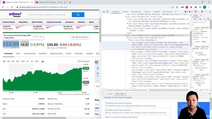Open the Markets nav menu
212x119 pixels.
tap(81, 22)
